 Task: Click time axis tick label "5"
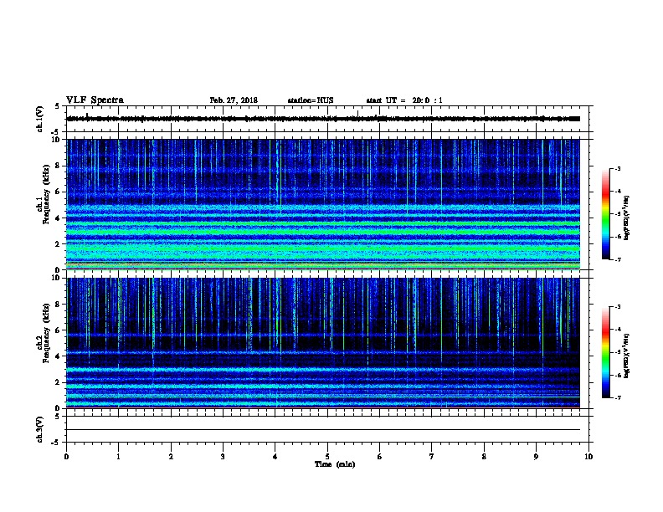[x=327, y=457]
